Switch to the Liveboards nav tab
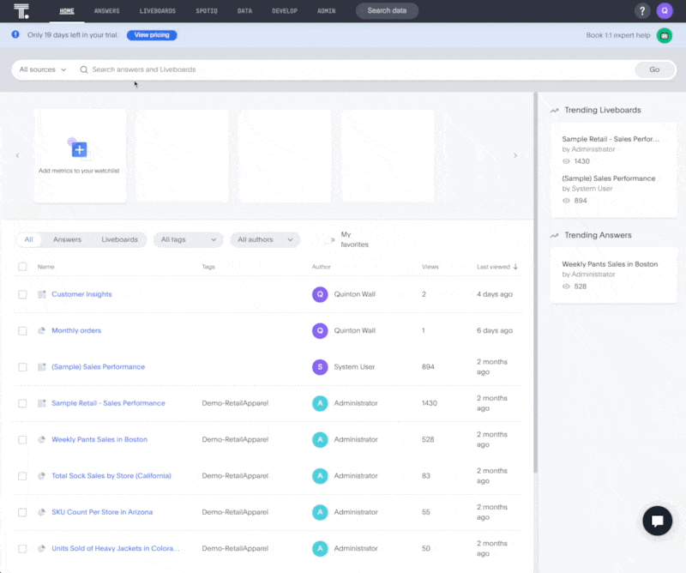686x573 pixels. (x=157, y=11)
